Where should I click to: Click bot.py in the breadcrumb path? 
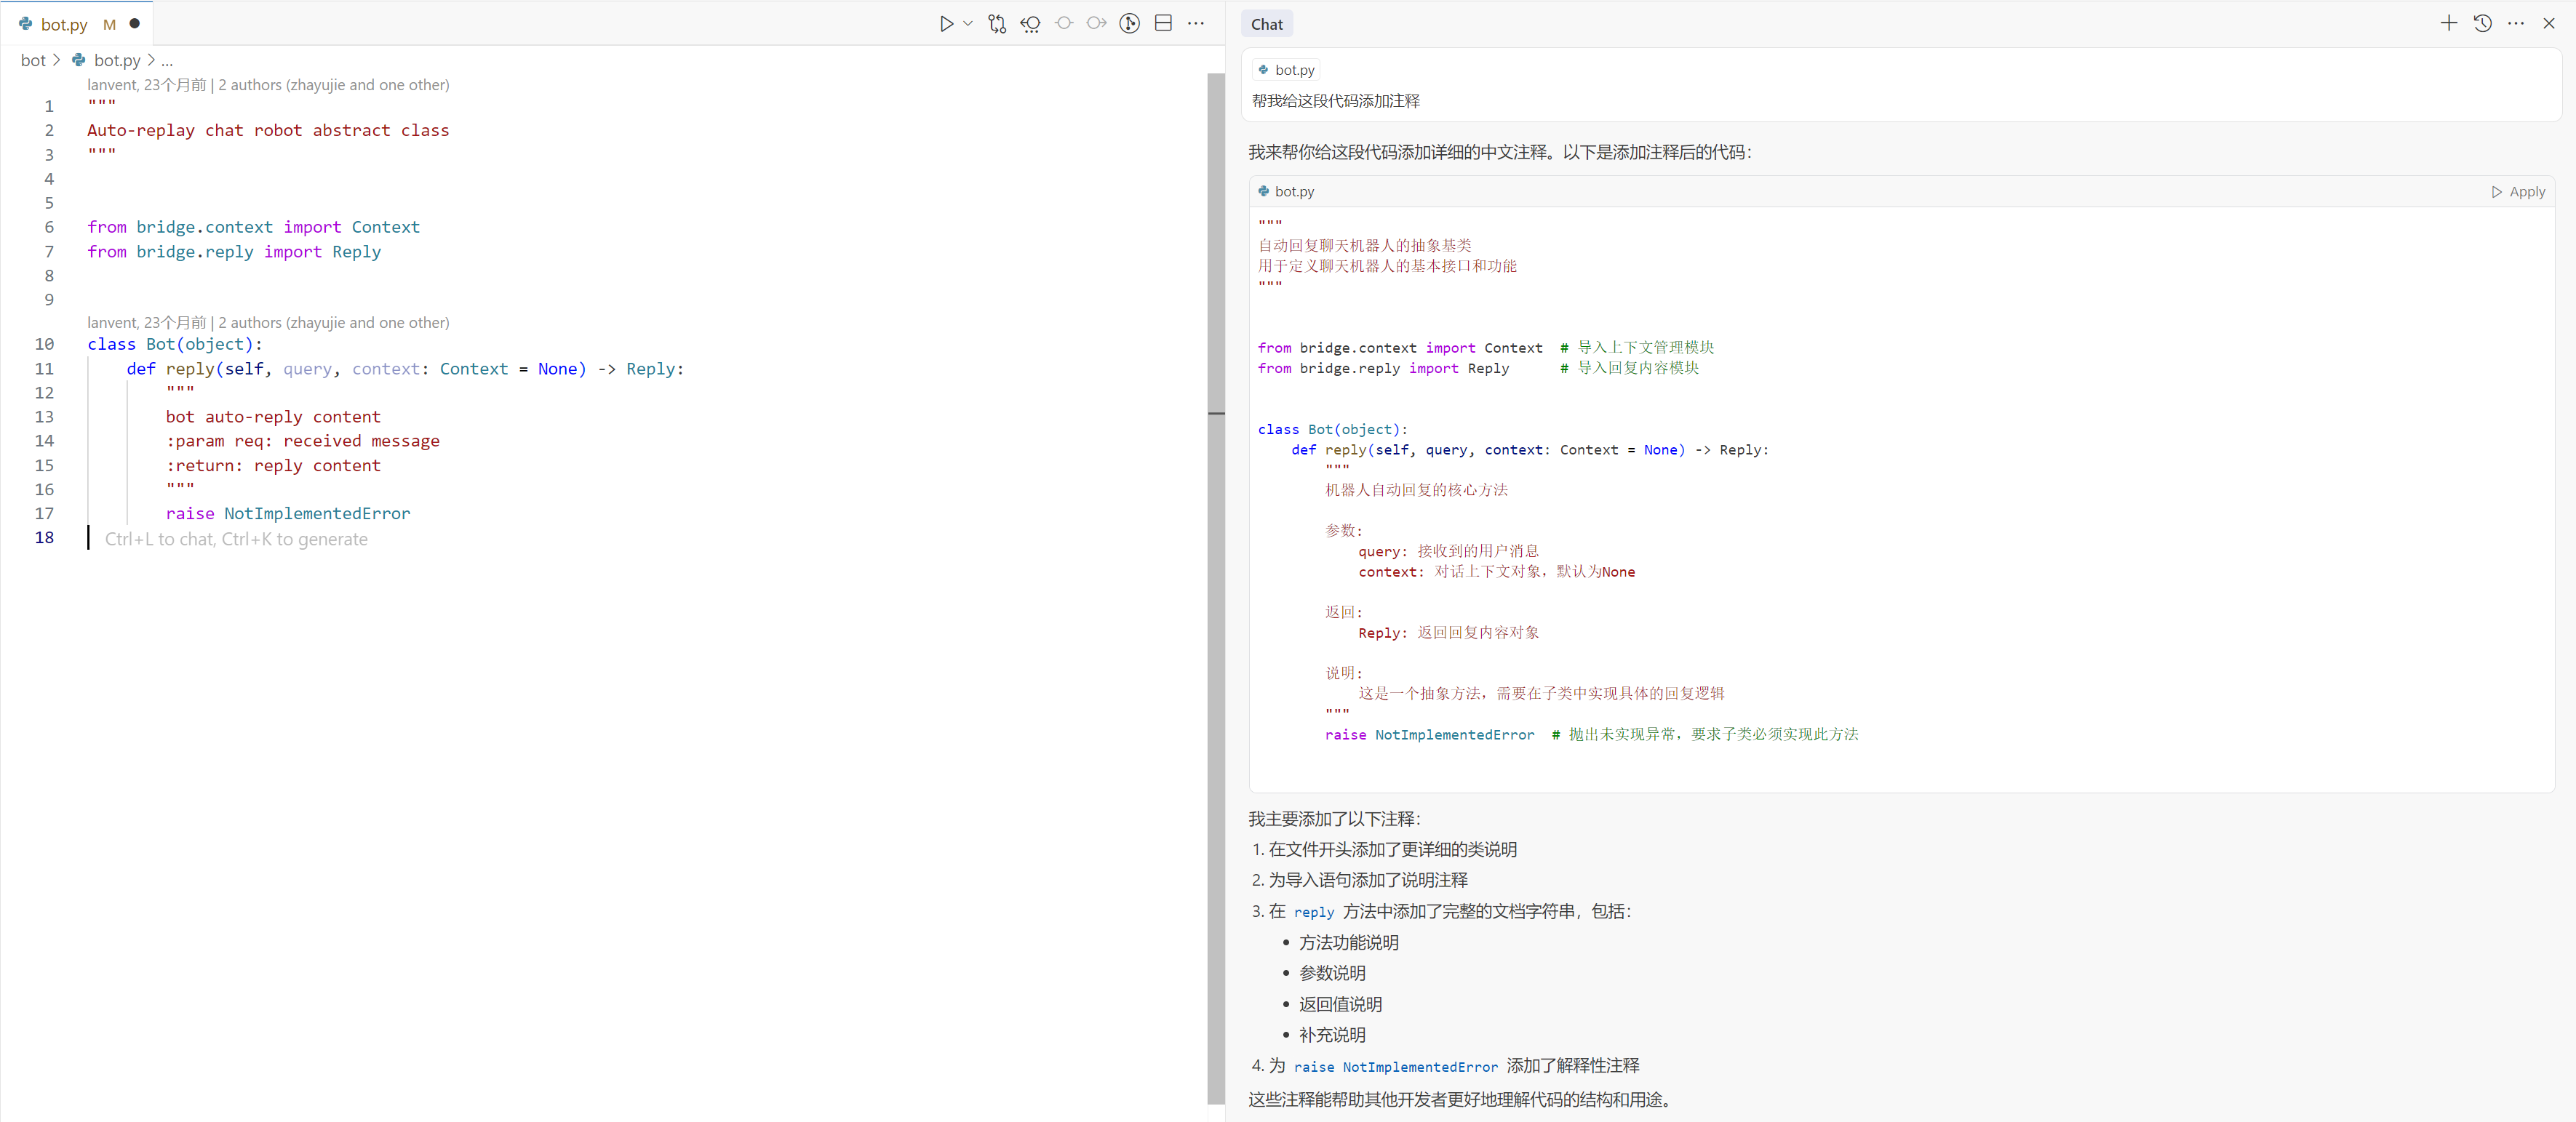tap(116, 61)
